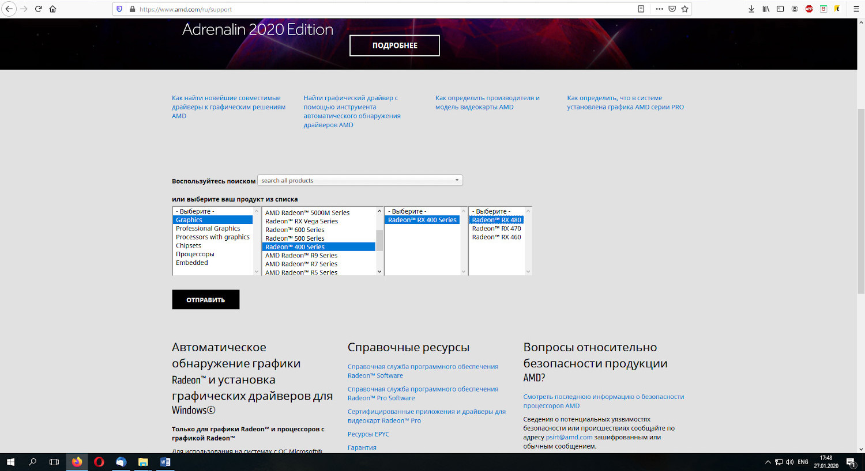Choose Radeon RX Vega Series

click(x=319, y=221)
